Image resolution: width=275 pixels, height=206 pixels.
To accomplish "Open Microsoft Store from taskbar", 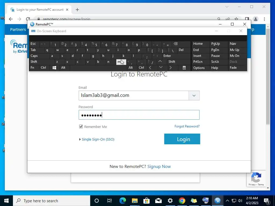I will coord(146,201).
